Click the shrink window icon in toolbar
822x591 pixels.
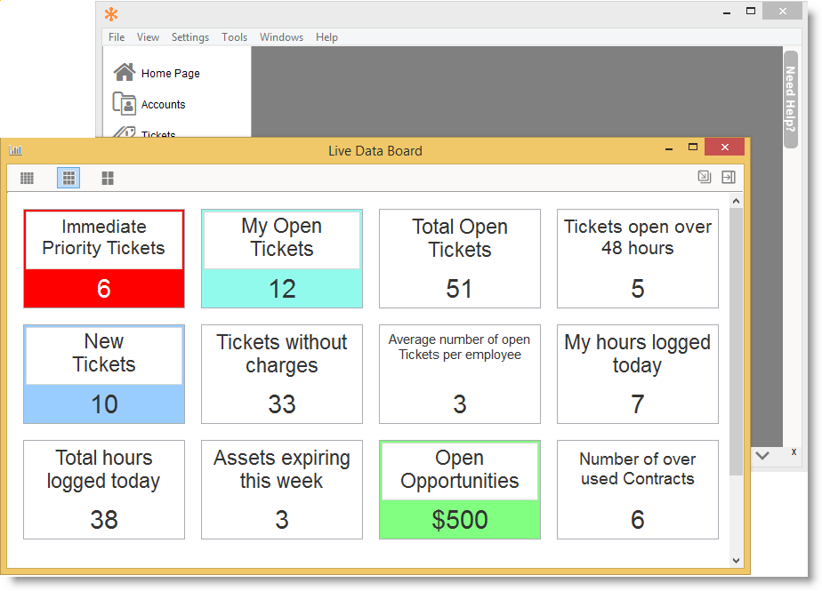pos(704,178)
